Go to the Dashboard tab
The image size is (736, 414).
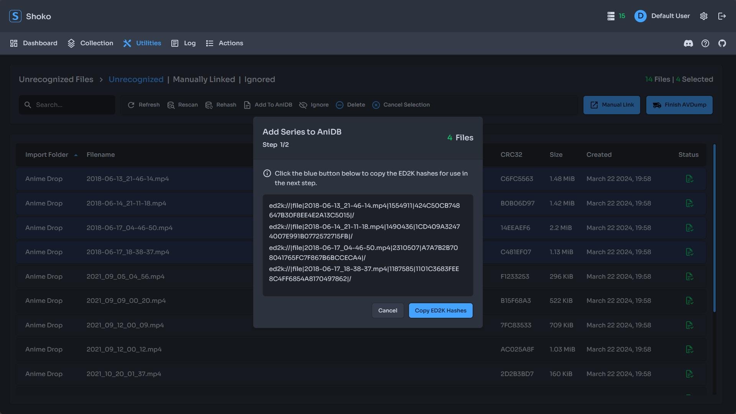[34, 43]
